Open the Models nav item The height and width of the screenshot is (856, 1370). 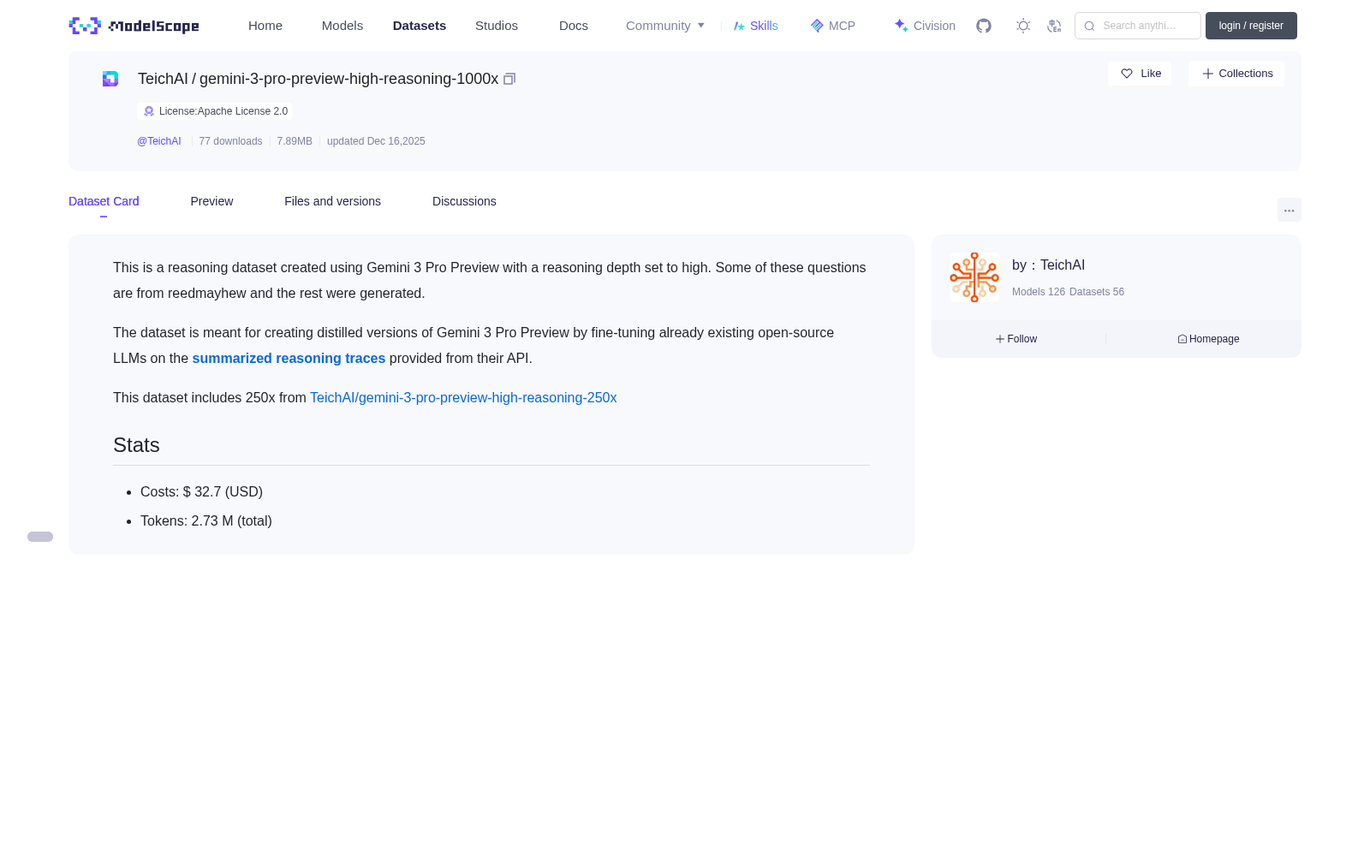tap(342, 26)
